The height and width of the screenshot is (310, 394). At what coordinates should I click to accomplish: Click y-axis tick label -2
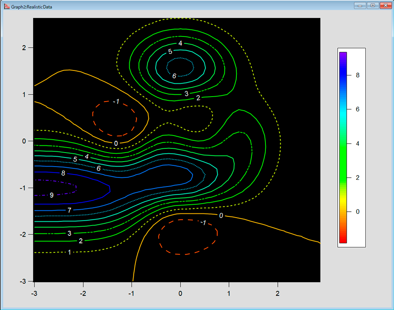click(x=23, y=235)
